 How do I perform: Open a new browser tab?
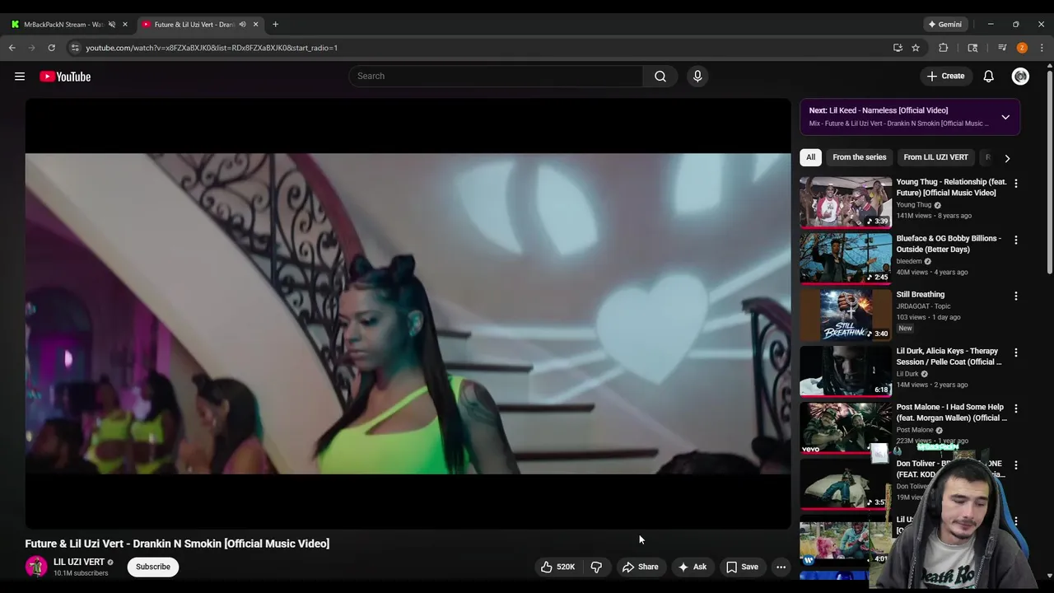tap(275, 24)
